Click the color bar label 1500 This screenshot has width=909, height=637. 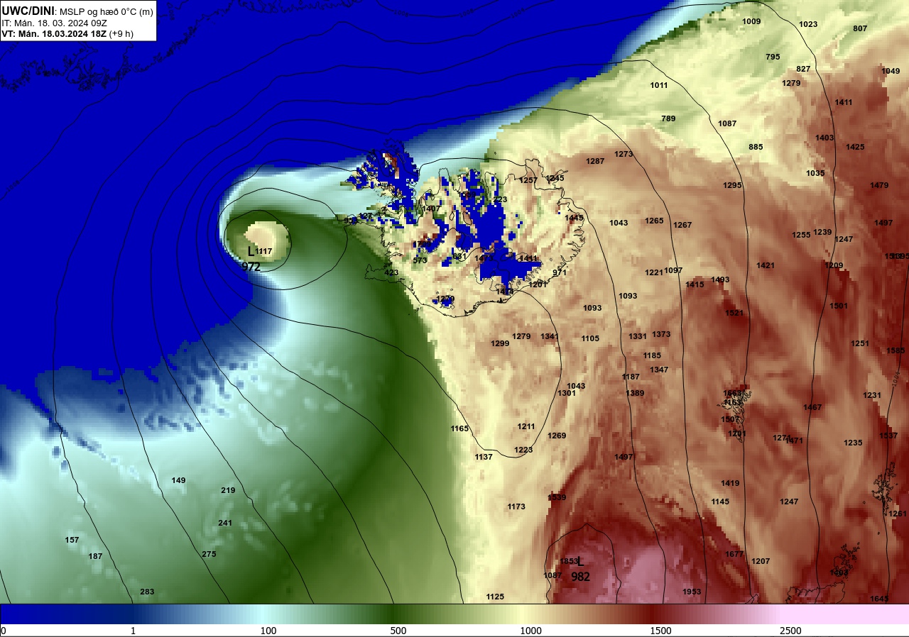(x=660, y=631)
